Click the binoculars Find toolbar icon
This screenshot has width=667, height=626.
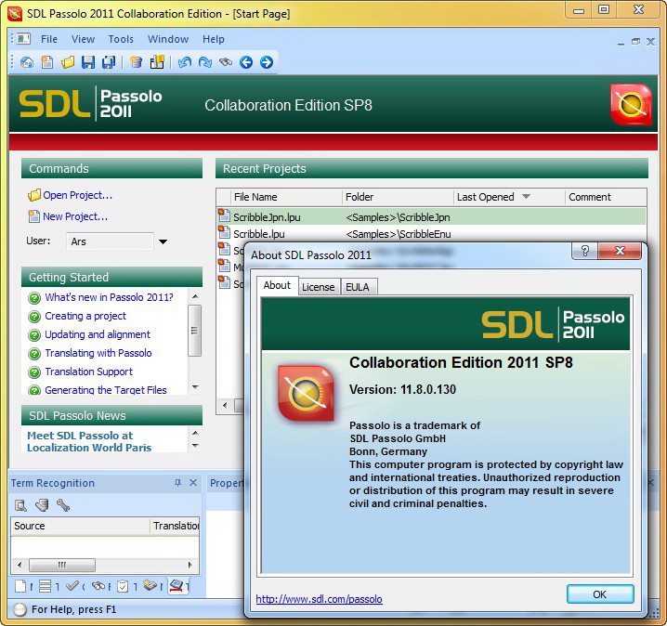225,62
